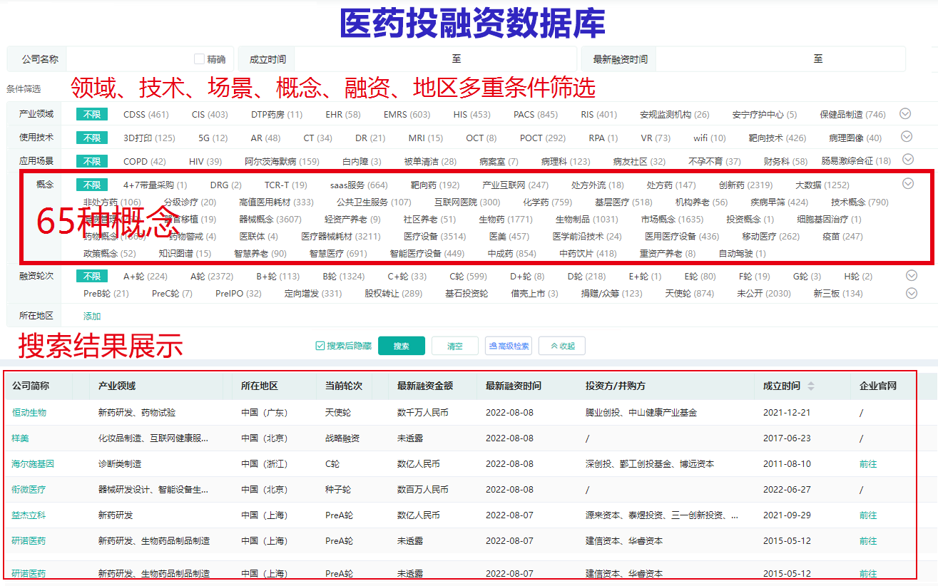Expand the 应用场景 row chevron icon

point(907,160)
